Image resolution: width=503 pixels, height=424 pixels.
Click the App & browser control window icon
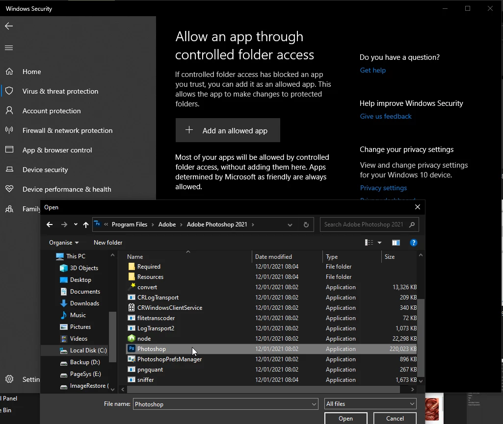(9, 150)
